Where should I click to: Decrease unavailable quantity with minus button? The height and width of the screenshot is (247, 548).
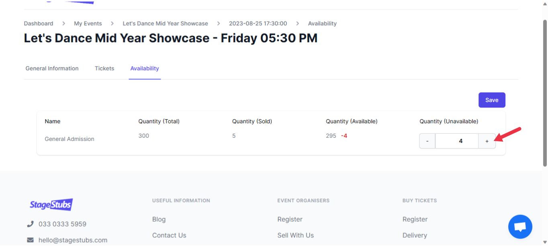click(x=427, y=141)
